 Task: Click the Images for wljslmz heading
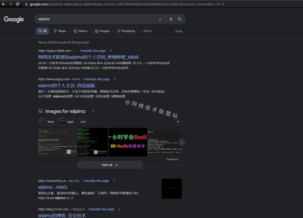pos(65,111)
